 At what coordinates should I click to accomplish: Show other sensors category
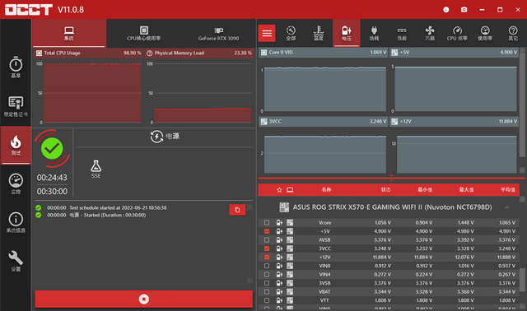513,33
